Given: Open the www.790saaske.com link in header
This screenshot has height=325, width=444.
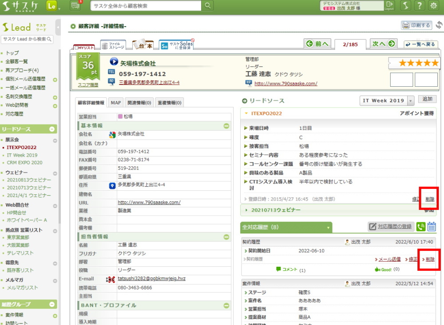Looking at the screenshot, I should (285, 83).
